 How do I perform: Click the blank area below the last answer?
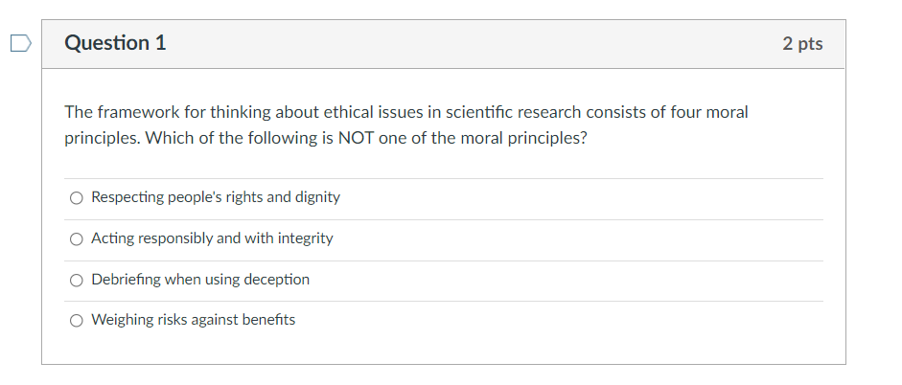click(x=443, y=349)
